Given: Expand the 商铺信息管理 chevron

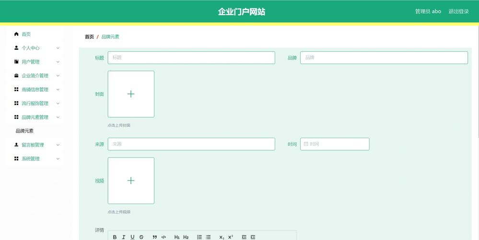Looking at the screenshot, I should pyautogui.click(x=58, y=90).
